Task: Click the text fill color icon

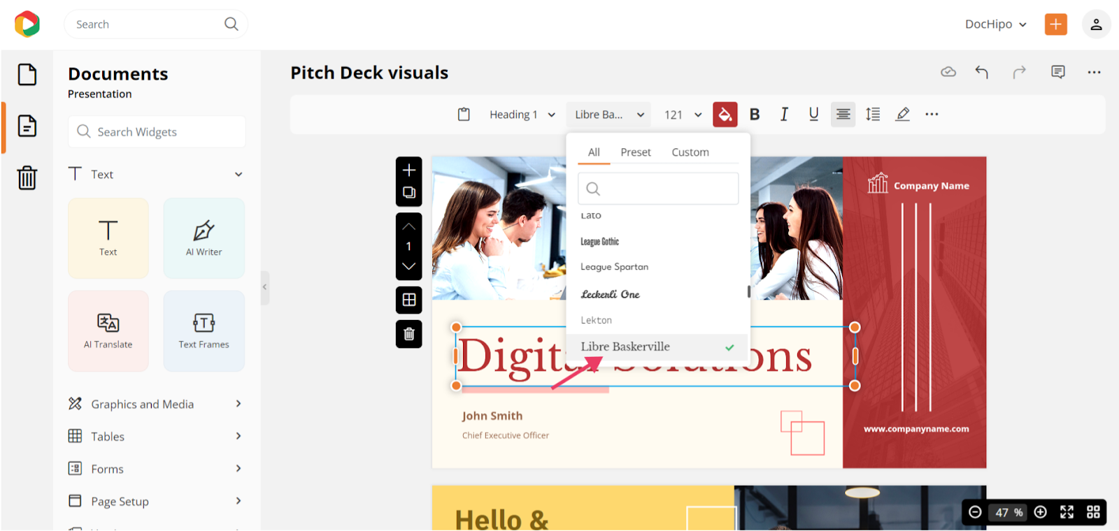Action: pyautogui.click(x=725, y=115)
